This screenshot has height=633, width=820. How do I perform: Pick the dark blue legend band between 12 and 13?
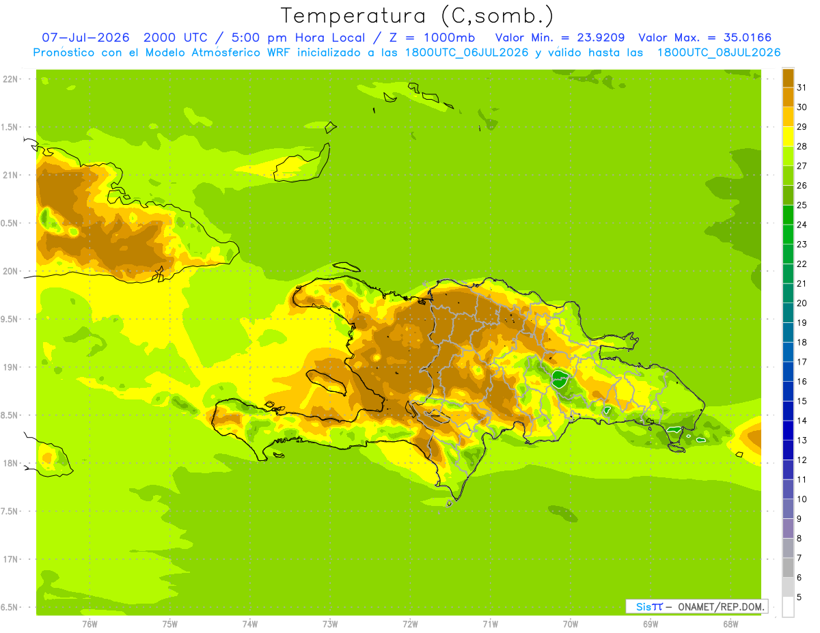[788, 450]
